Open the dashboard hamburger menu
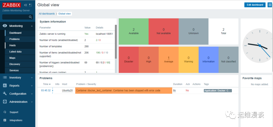273x127 pixels. 269,5
